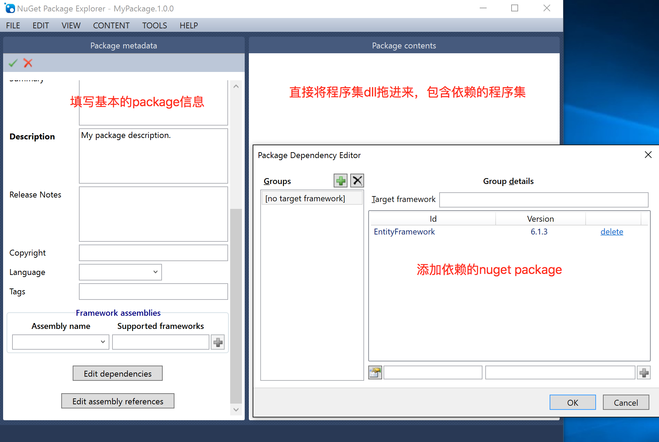The height and width of the screenshot is (442, 659).
Task: Delete the EntityFramework dependency
Action: [x=612, y=232]
